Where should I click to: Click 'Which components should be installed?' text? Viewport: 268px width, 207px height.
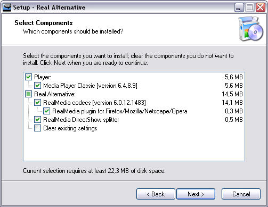[x=73, y=31]
